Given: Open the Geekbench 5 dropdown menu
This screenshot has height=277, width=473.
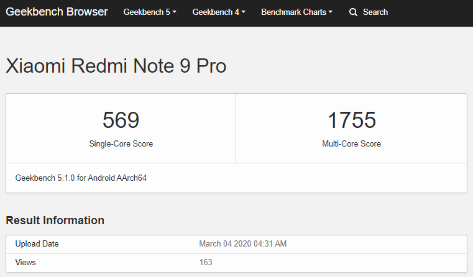Looking at the screenshot, I should point(149,12).
